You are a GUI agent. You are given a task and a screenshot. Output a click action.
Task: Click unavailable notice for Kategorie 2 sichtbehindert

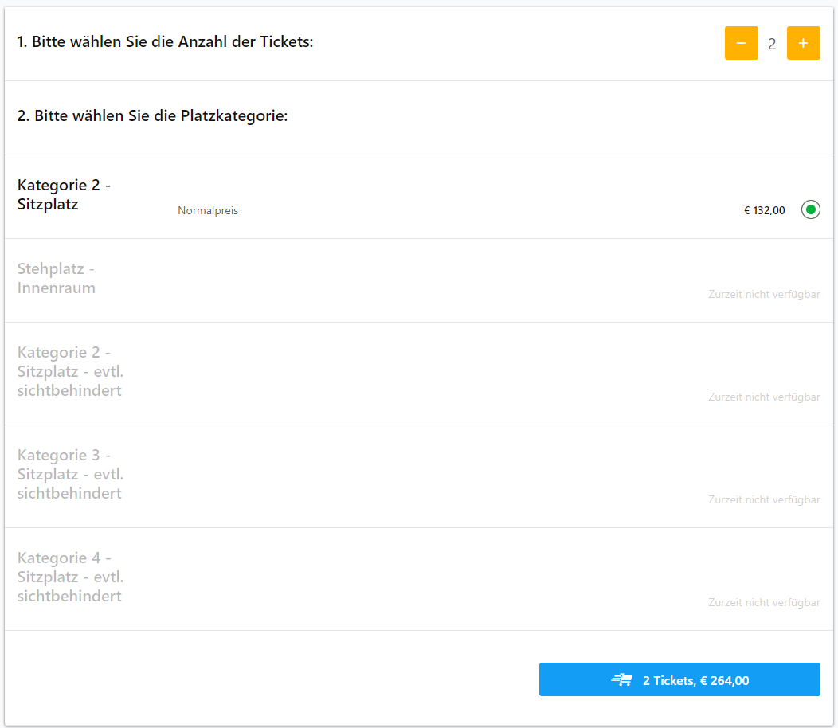click(764, 397)
